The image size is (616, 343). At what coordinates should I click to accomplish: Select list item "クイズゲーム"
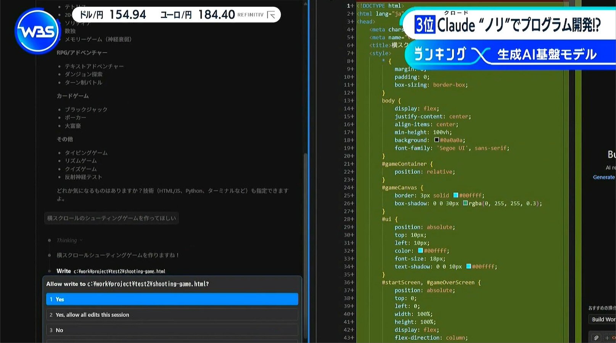point(81,169)
